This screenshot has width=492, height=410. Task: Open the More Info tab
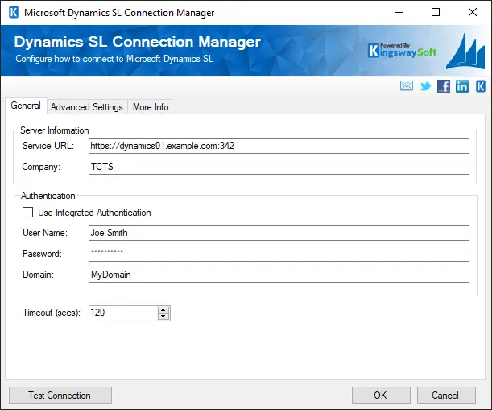point(150,107)
